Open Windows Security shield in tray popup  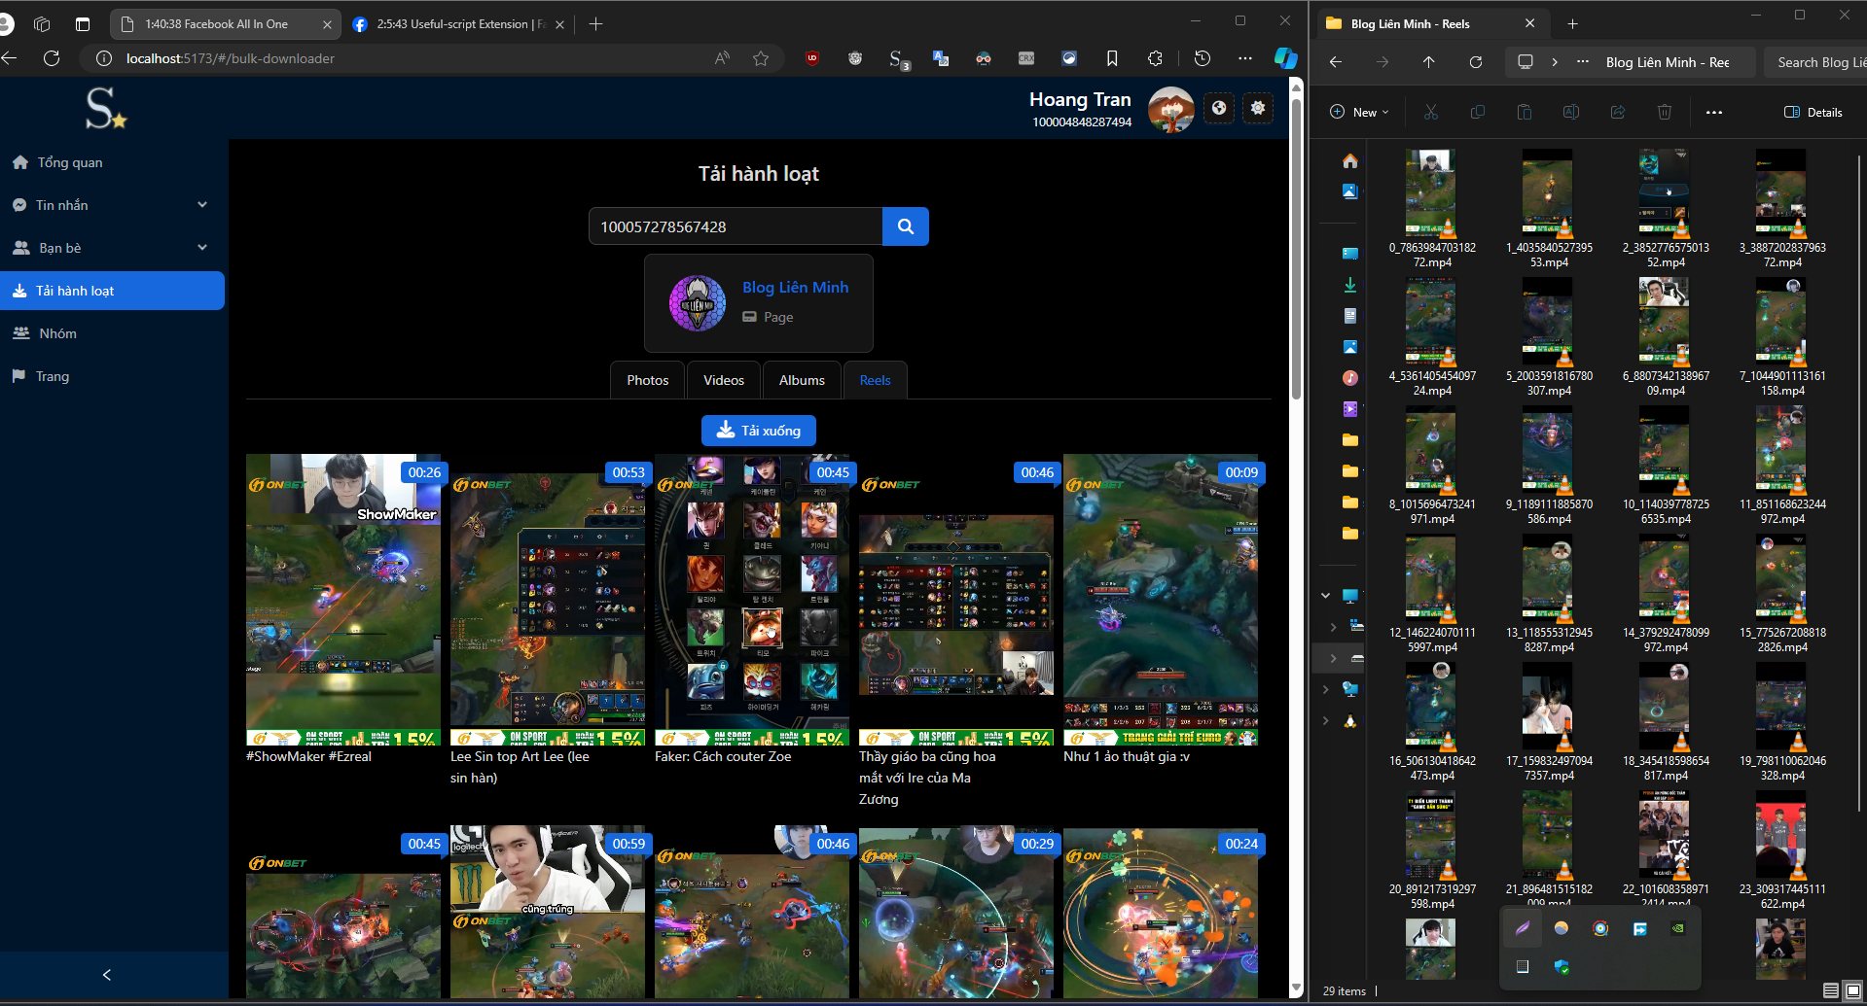coord(1562,966)
